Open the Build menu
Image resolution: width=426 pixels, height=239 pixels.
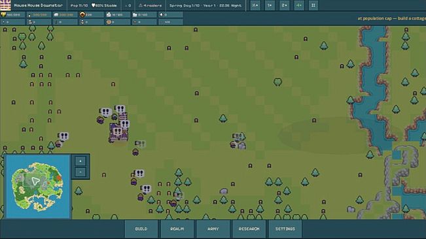[x=141, y=229]
